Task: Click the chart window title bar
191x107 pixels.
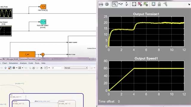Action: (48, 59)
